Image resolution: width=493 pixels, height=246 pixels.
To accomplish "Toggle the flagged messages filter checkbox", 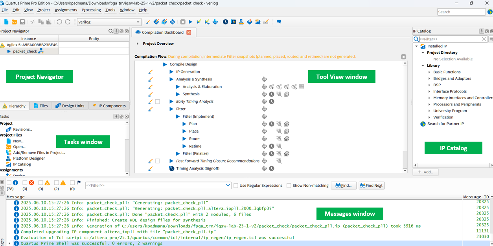I will tap(72, 183).
